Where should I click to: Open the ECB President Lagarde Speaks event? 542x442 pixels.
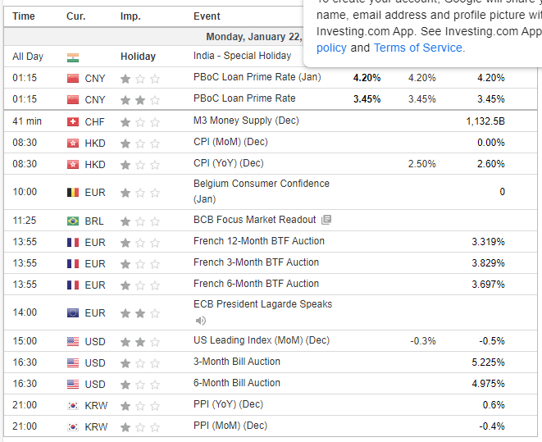(x=262, y=304)
